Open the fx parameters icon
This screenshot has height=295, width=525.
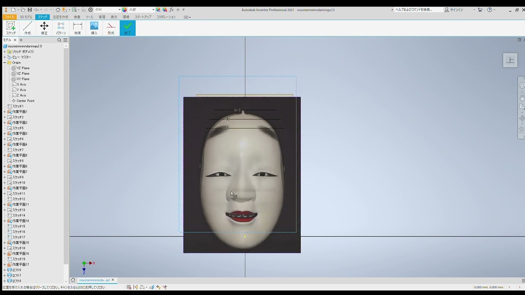[x=171, y=10]
